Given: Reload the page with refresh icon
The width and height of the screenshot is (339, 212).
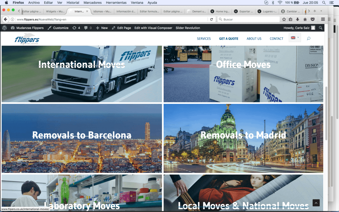Looking at the screenshot, I should pos(211,19).
